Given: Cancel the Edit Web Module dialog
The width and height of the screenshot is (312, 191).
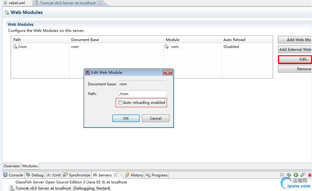Looking at the screenshot, I should [156, 118].
